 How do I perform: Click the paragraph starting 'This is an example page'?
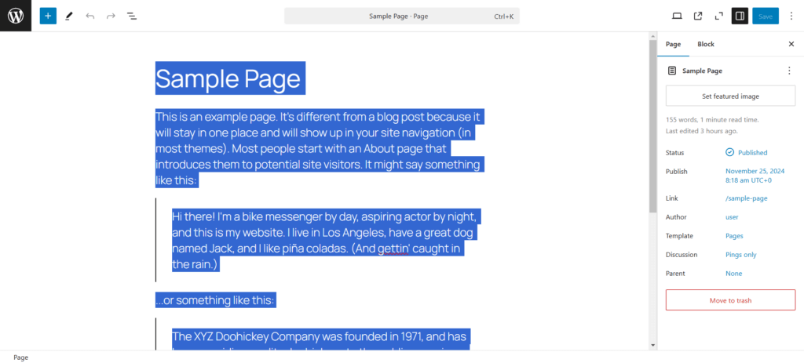[320, 148]
